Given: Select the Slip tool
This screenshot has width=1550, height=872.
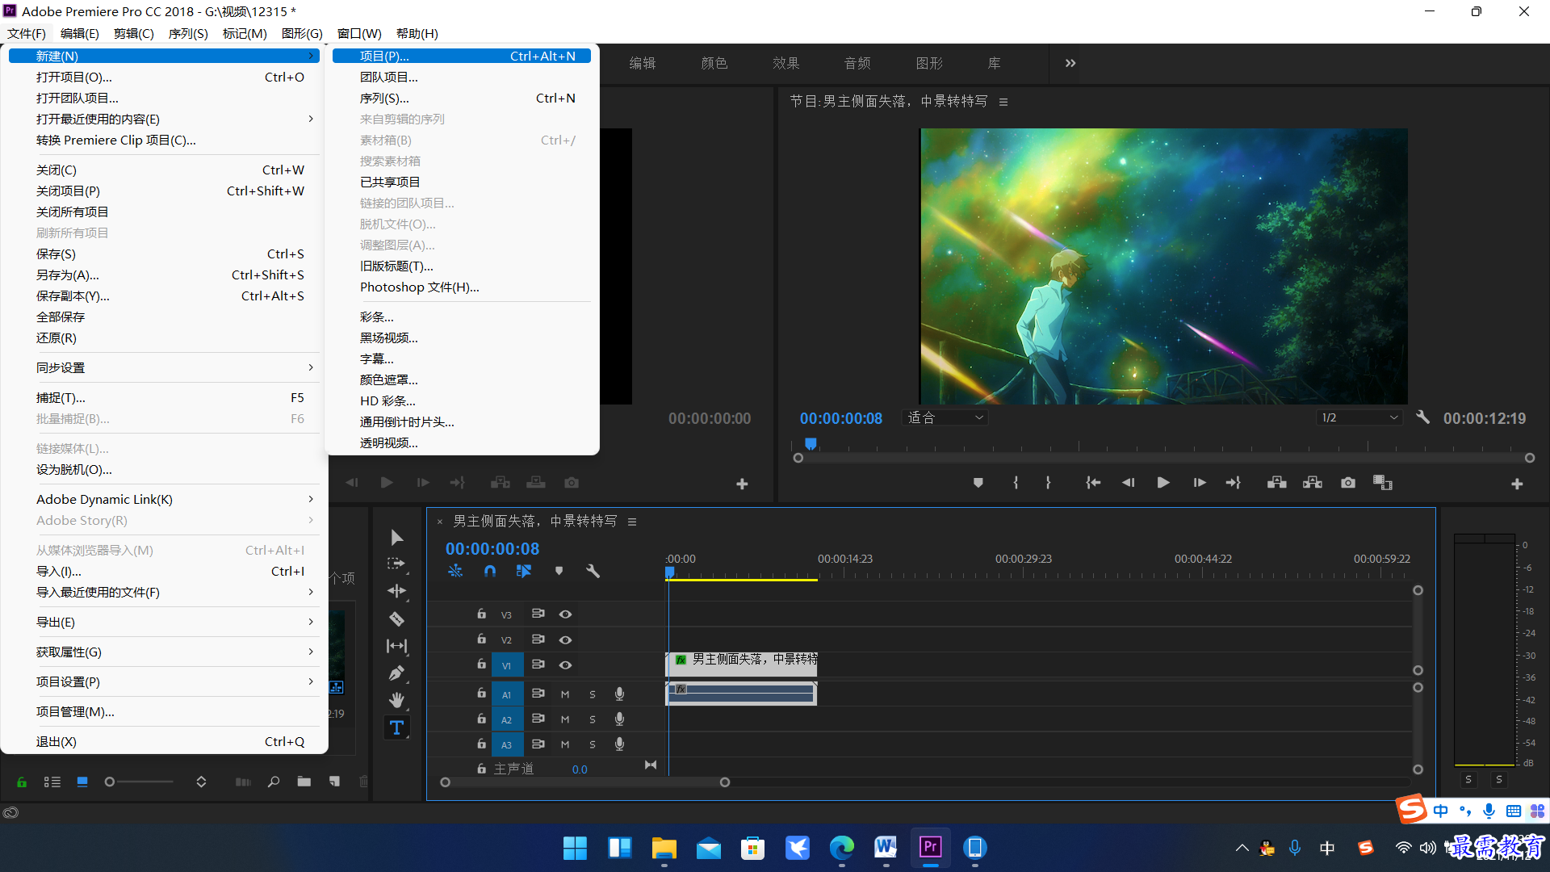Looking at the screenshot, I should point(396,646).
